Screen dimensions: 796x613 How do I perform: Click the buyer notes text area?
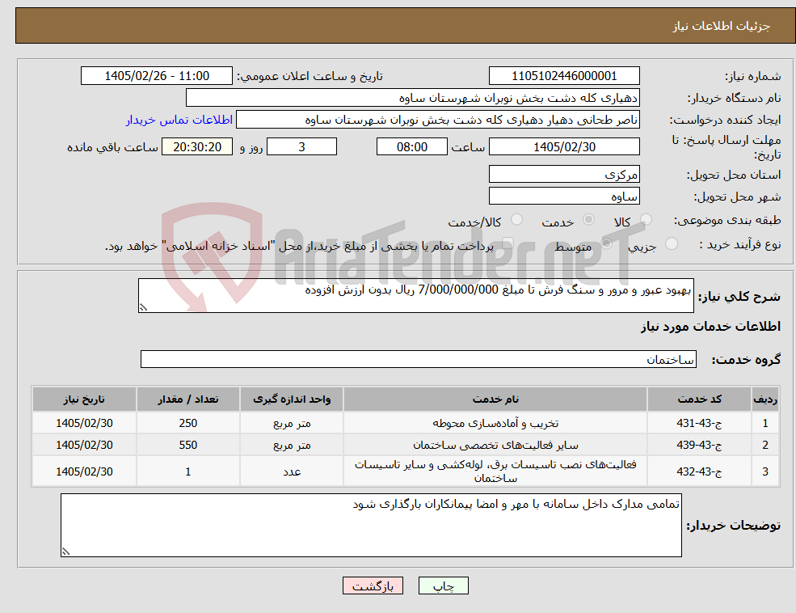click(371, 525)
